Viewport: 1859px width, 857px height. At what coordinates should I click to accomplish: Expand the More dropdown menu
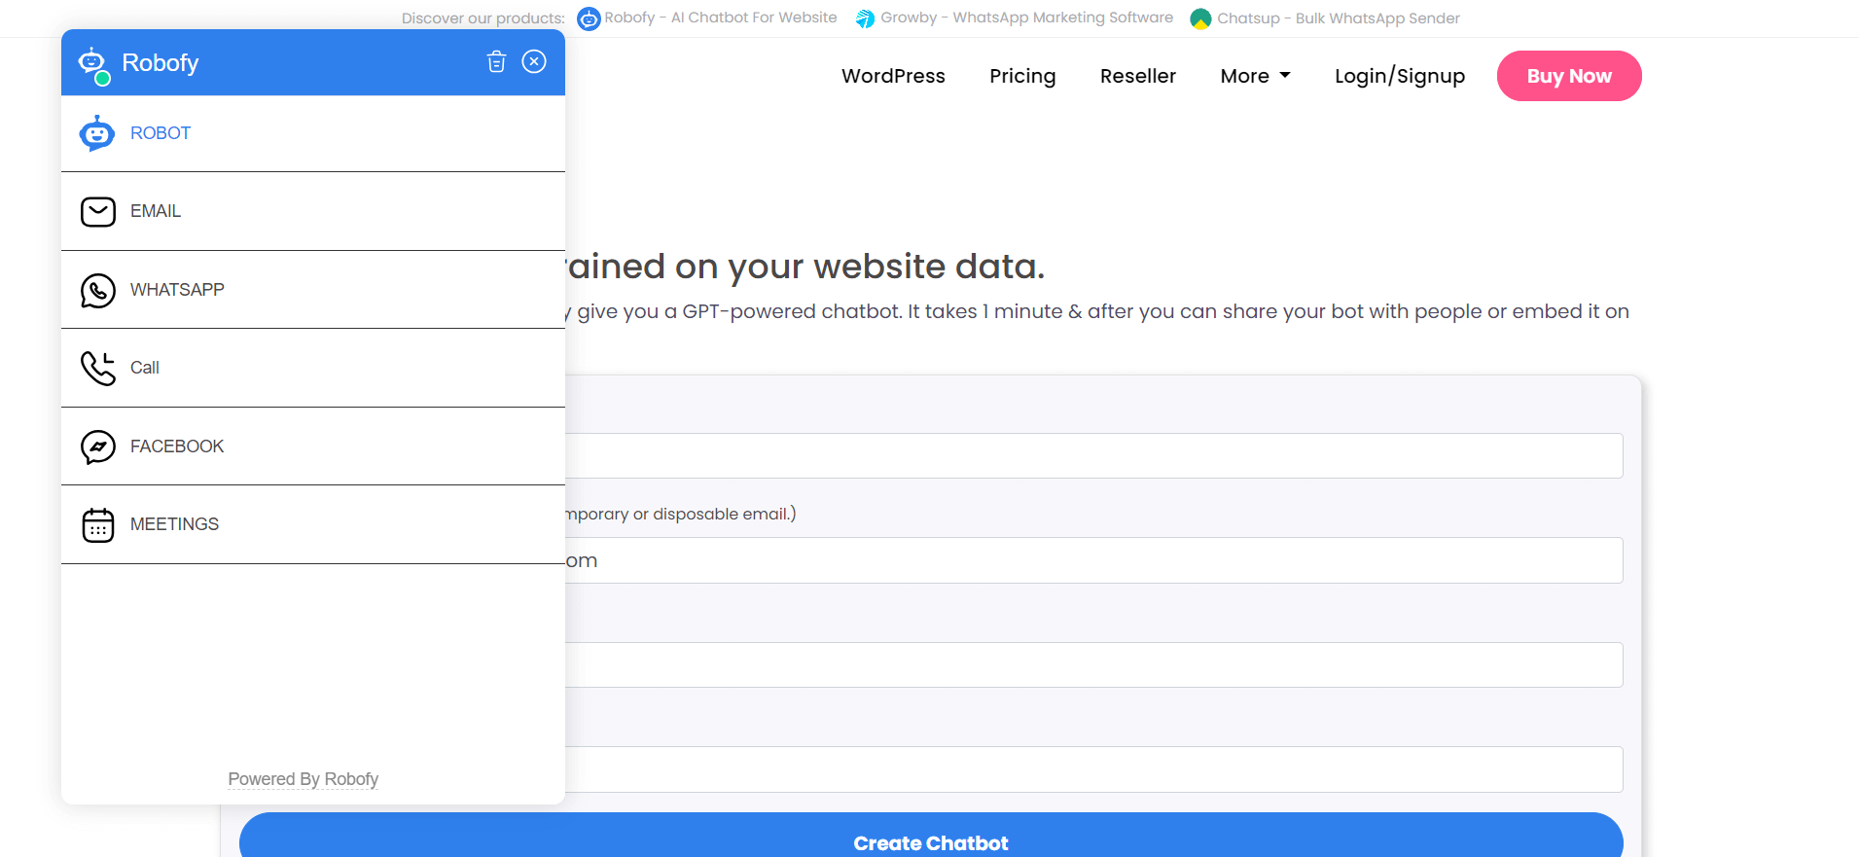click(x=1255, y=76)
